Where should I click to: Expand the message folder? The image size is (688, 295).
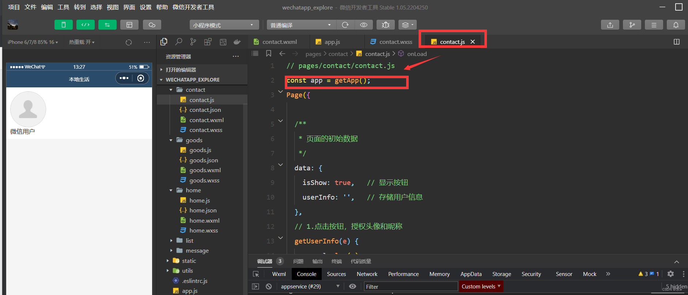coord(202,250)
